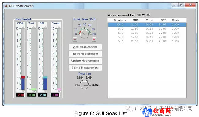Click the Chamb slider up arrow

[59, 27]
